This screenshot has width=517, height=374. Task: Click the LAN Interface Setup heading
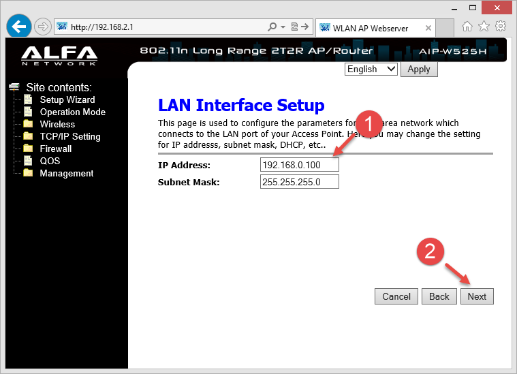(x=241, y=105)
